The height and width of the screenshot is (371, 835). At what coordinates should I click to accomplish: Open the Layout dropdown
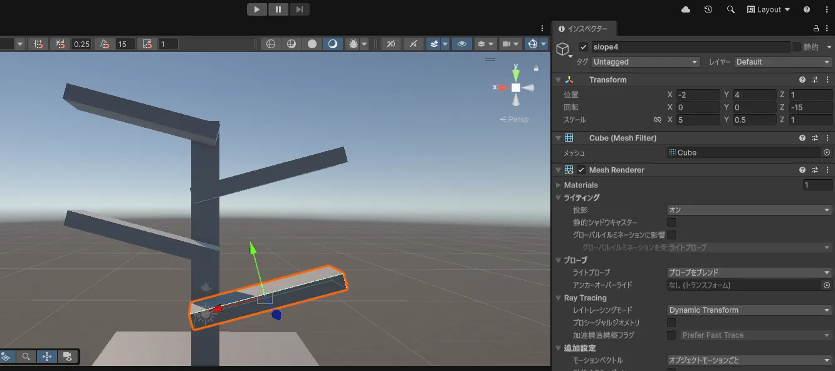click(x=769, y=9)
